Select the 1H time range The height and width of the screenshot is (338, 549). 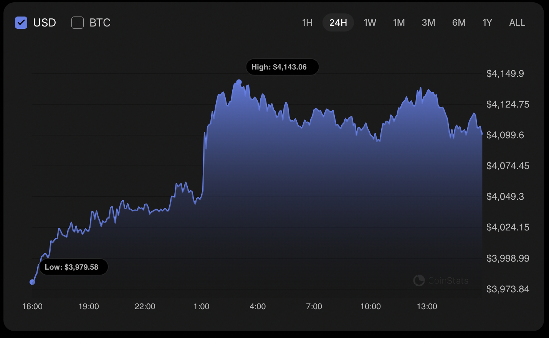307,23
